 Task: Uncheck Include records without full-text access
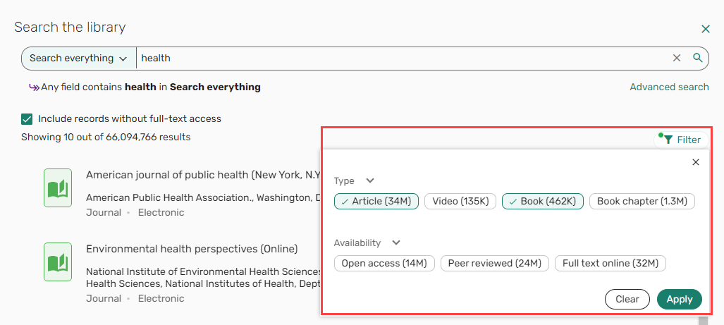(27, 119)
